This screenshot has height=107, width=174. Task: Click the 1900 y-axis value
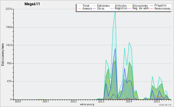click(9, 27)
